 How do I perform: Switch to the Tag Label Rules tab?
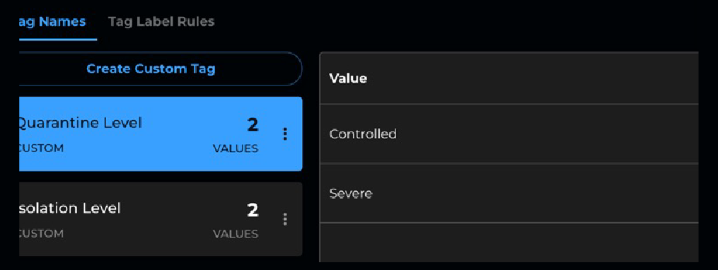click(161, 21)
